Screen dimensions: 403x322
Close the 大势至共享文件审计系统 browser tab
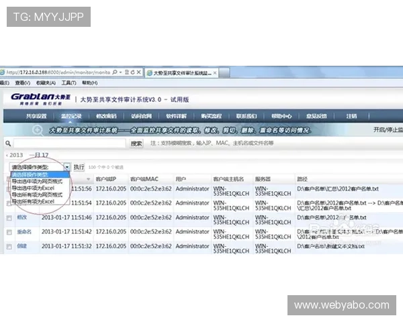[215, 73]
